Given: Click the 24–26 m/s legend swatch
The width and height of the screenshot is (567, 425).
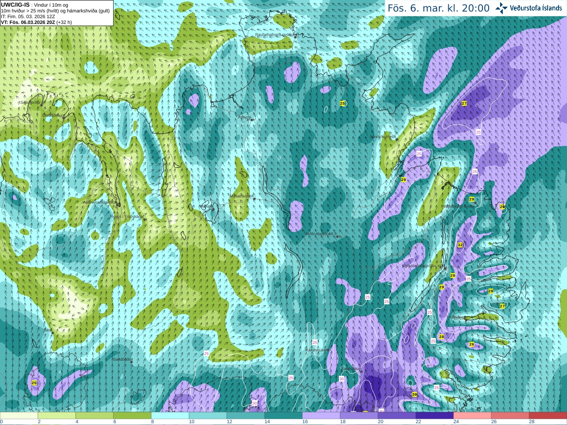Looking at the screenshot, I should [x=473, y=416].
